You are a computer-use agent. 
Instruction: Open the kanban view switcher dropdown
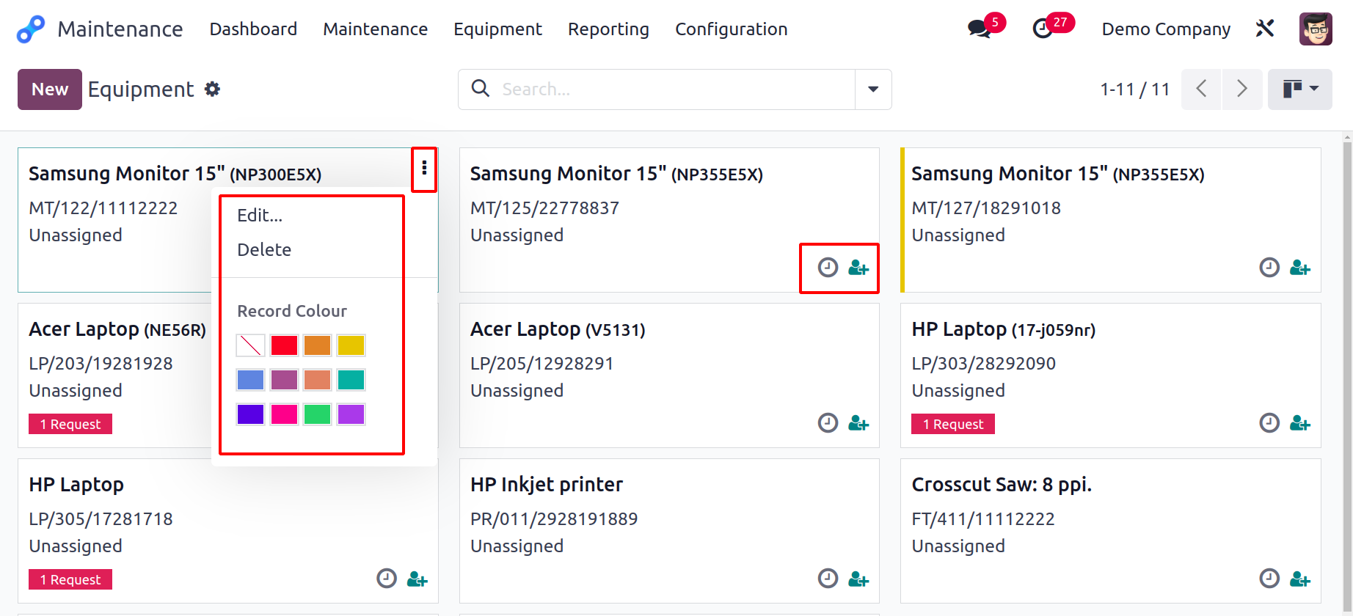[x=1300, y=89]
